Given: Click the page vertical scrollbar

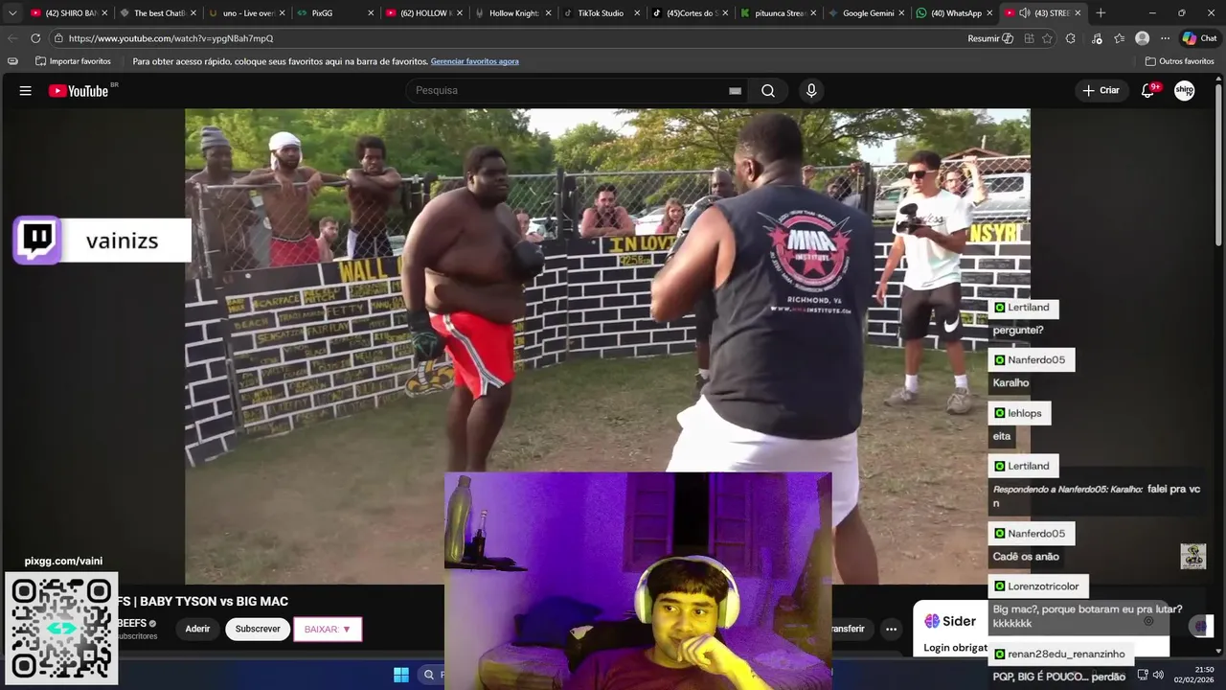Looking at the screenshot, I should 1218,163.
